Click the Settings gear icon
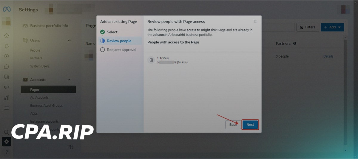The width and height of the screenshot is (358, 159). click(x=7, y=142)
